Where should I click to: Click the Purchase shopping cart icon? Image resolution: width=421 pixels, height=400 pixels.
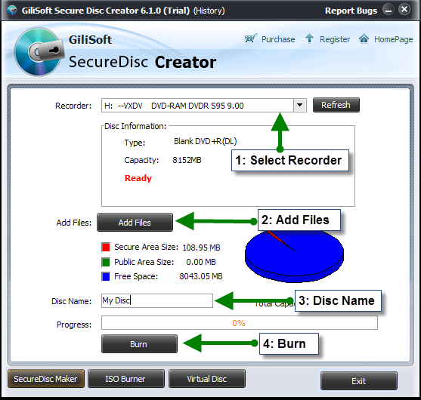[x=250, y=38]
